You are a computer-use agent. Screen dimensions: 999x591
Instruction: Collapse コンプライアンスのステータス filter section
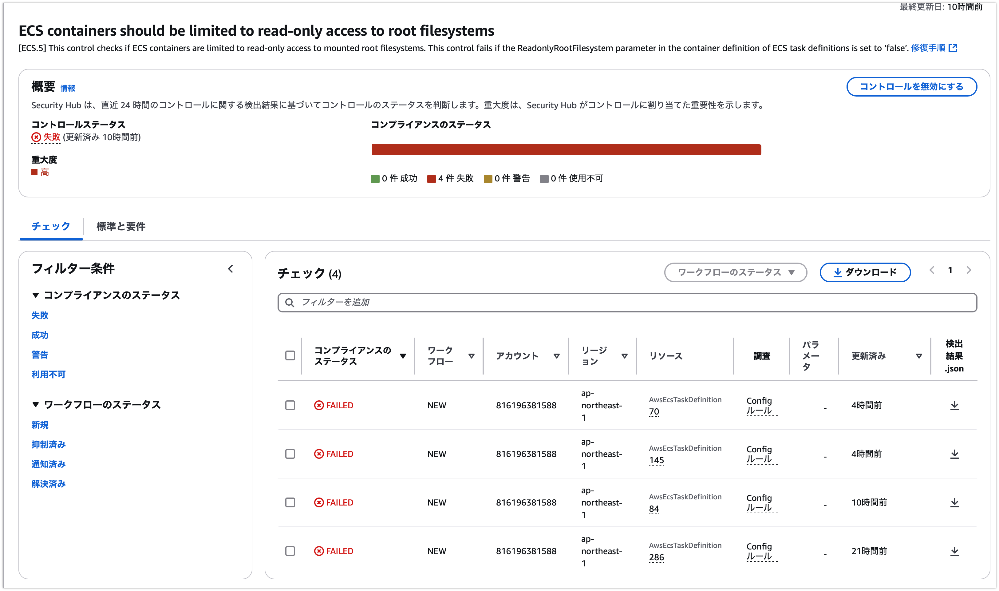[x=35, y=295]
